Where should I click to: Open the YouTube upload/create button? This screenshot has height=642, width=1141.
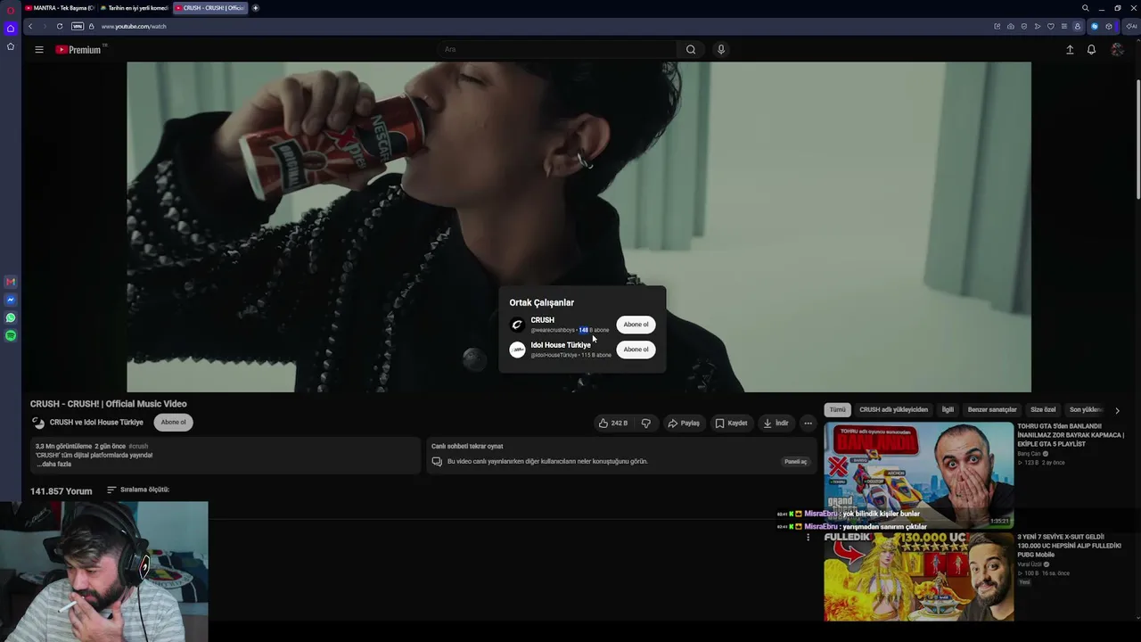[x=1070, y=50]
